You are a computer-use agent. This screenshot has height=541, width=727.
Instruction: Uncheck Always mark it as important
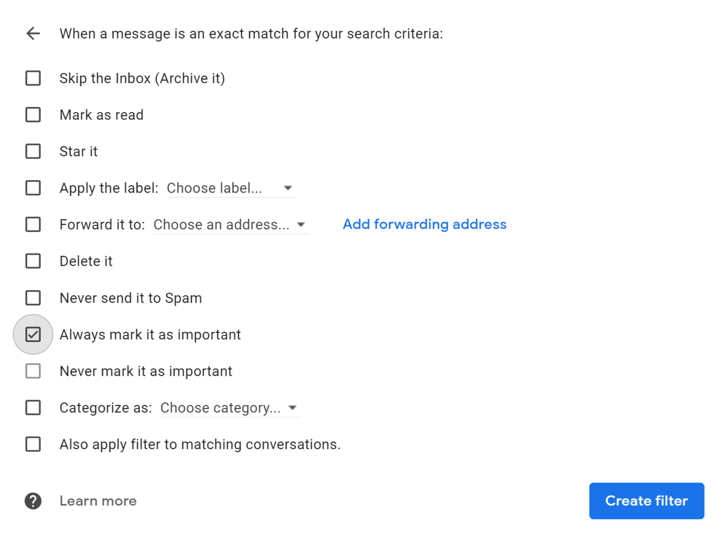[33, 335]
